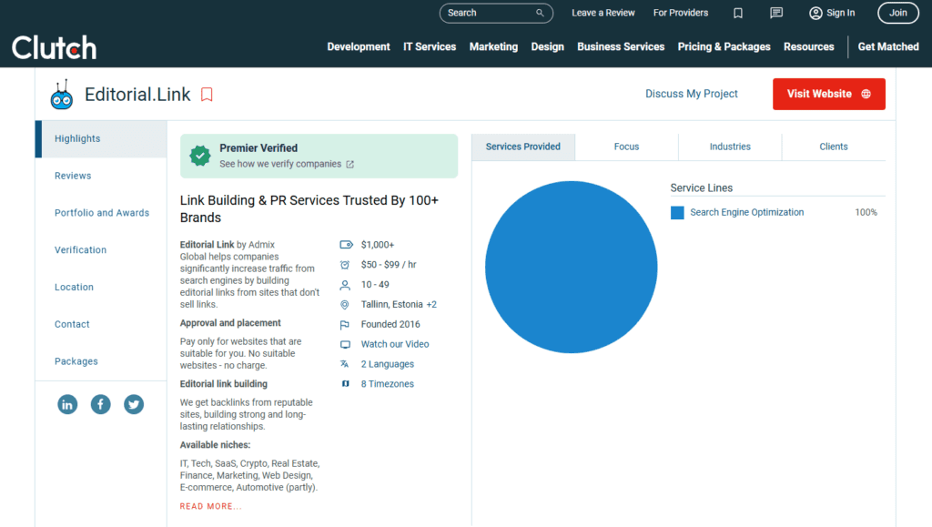Open the Marketing menu
This screenshot has width=932, height=527.
493,47
